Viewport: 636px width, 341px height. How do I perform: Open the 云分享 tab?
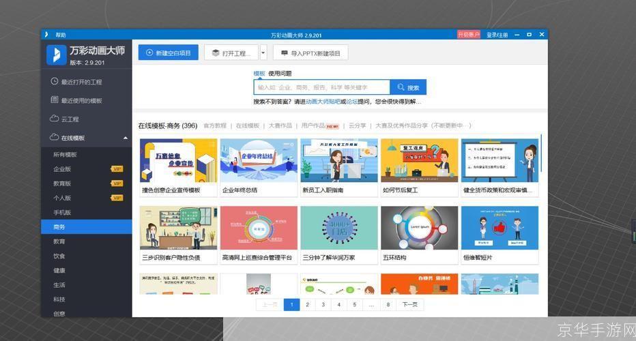coord(358,125)
